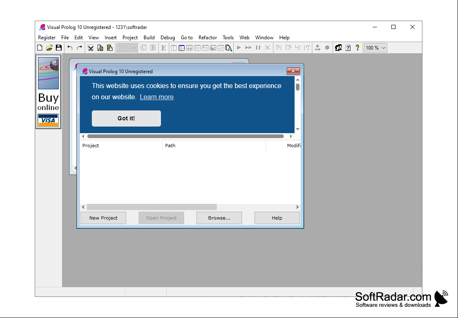The height and width of the screenshot is (318, 458).
Task: Click the Paste toolbar icon
Action: pyautogui.click(x=110, y=48)
